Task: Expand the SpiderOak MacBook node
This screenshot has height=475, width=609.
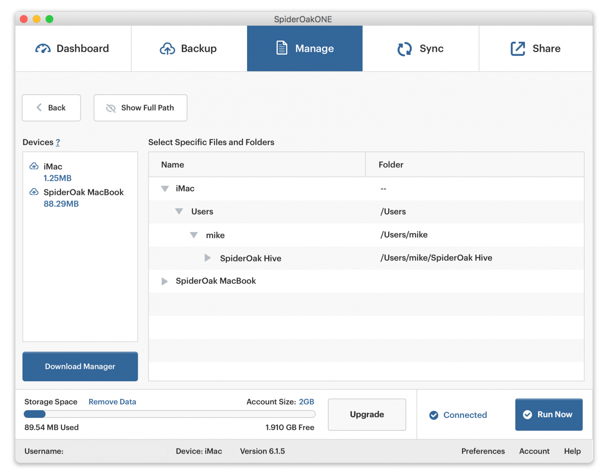Action: coord(164,281)
